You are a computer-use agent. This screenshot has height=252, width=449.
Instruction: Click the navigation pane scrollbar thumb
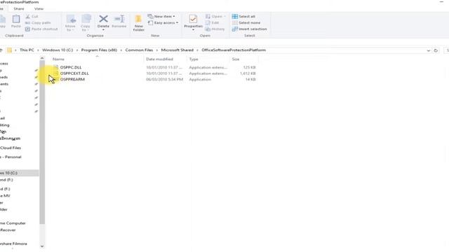tap(42, 143)
